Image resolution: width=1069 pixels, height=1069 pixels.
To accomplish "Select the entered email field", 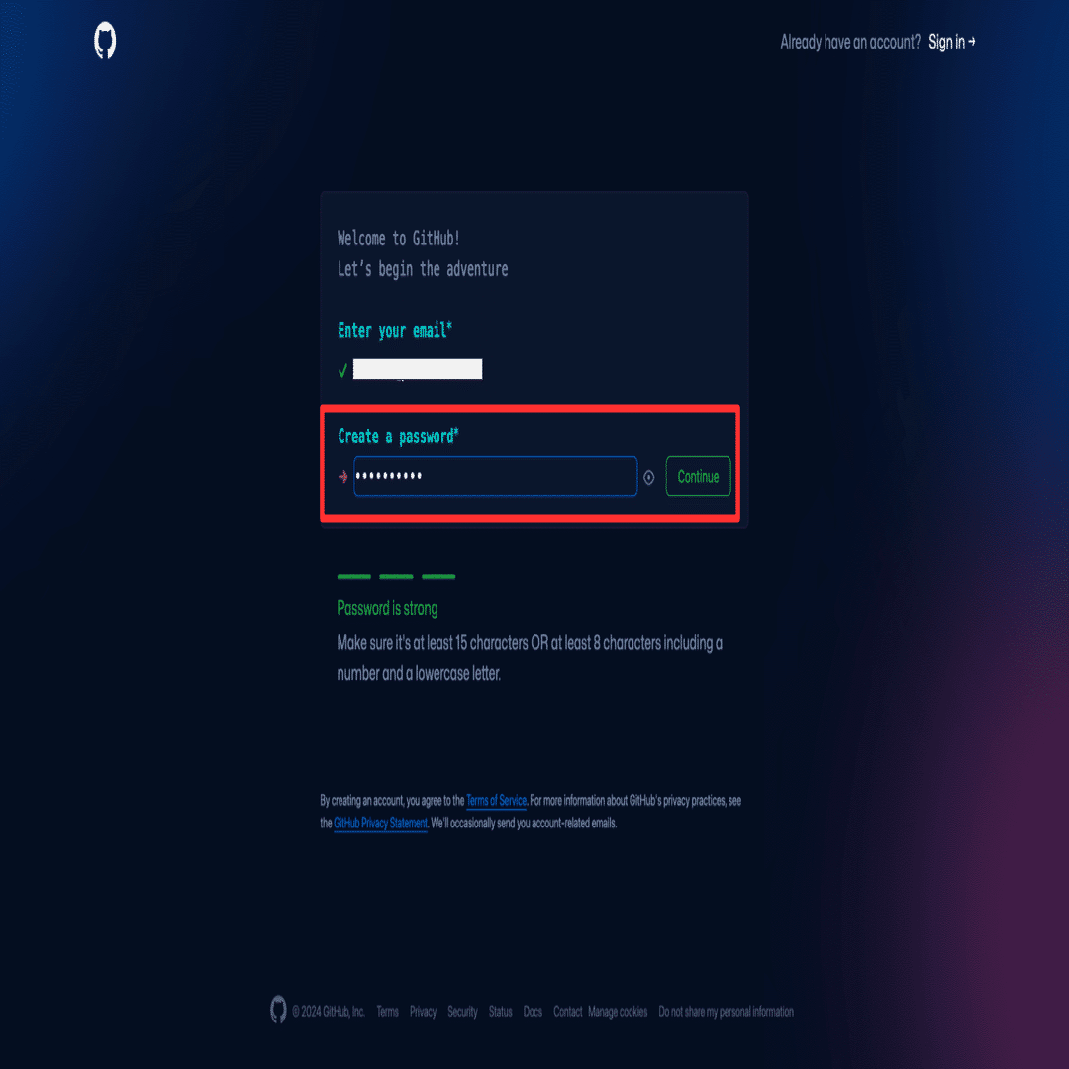I will pos(418,369).
